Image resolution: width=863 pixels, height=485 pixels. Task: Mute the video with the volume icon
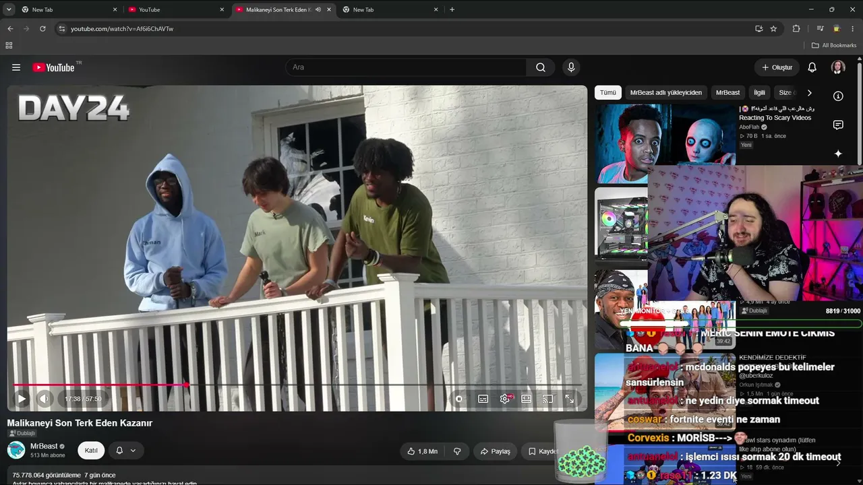click(44, 399)
